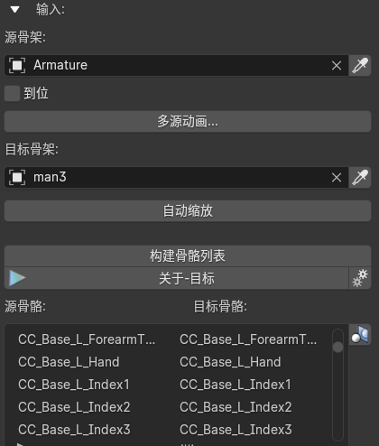Clear the Armature source field

[x=337, y=65]
